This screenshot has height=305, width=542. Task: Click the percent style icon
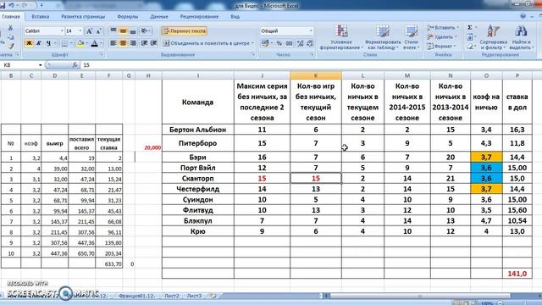coord(279,43)
